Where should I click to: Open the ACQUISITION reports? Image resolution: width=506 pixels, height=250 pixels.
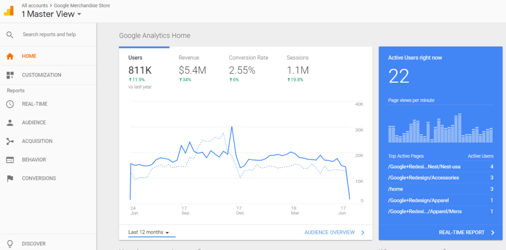[x=37, y=141]
